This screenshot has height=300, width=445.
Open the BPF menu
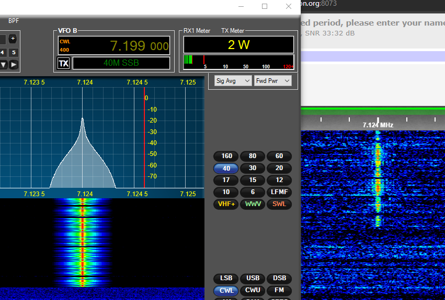14,21
